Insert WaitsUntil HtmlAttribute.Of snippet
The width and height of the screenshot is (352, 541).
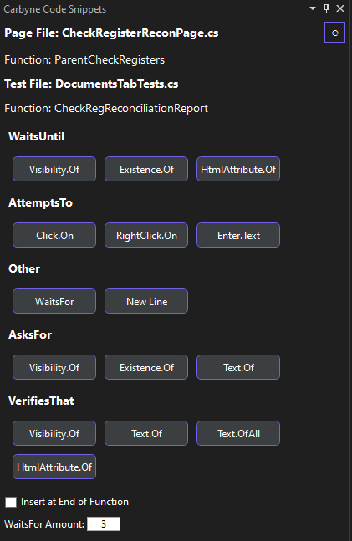point(238,169)
